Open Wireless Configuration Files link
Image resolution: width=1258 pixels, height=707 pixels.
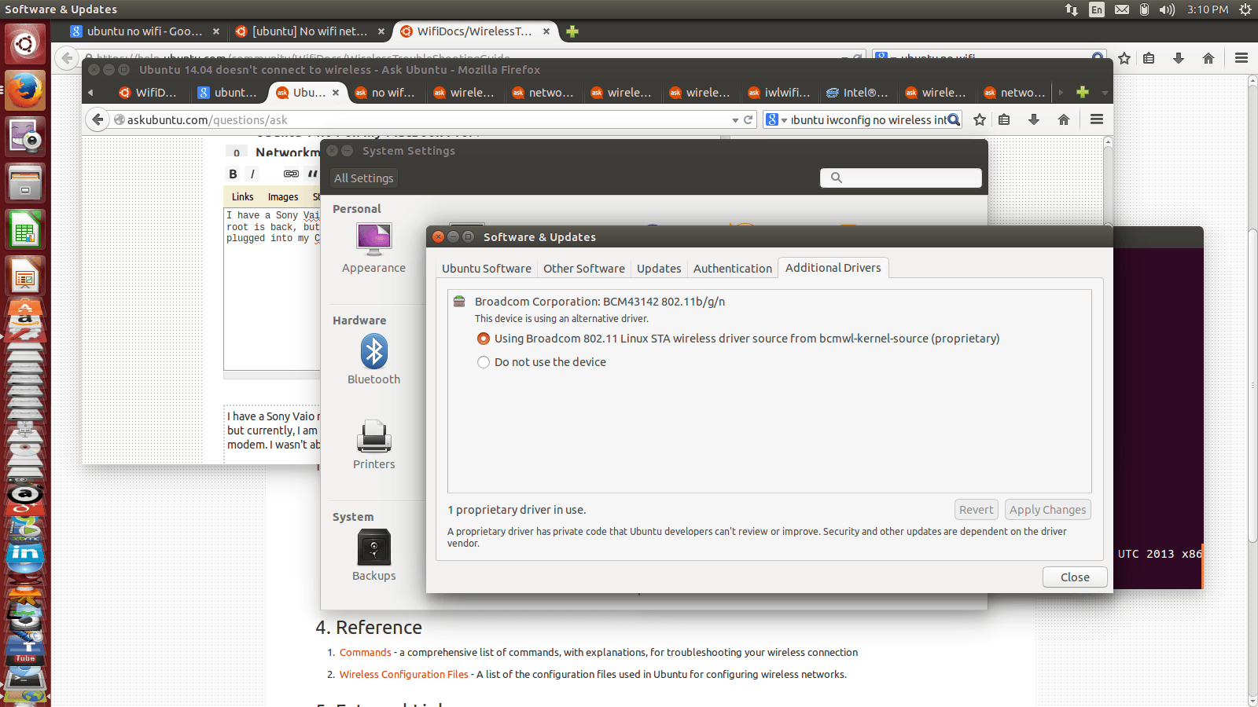click(x=403, y=675)
